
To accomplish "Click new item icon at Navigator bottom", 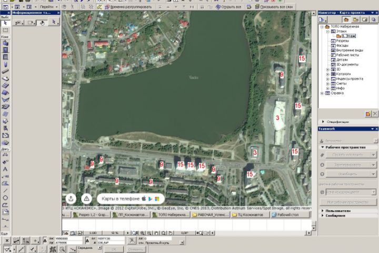I will pos(368,113).
